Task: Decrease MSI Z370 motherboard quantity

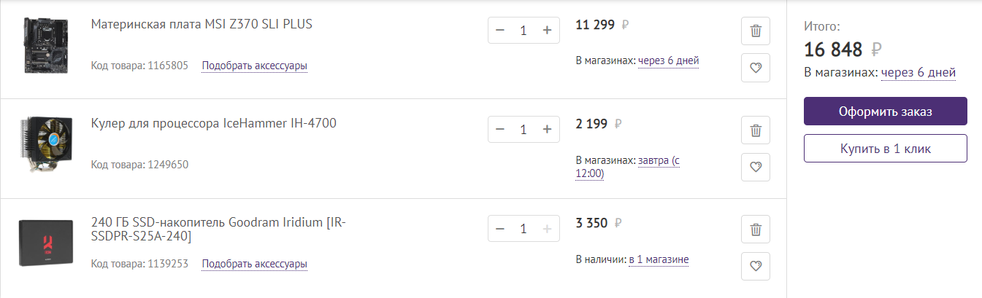Action: coord(500,31)
